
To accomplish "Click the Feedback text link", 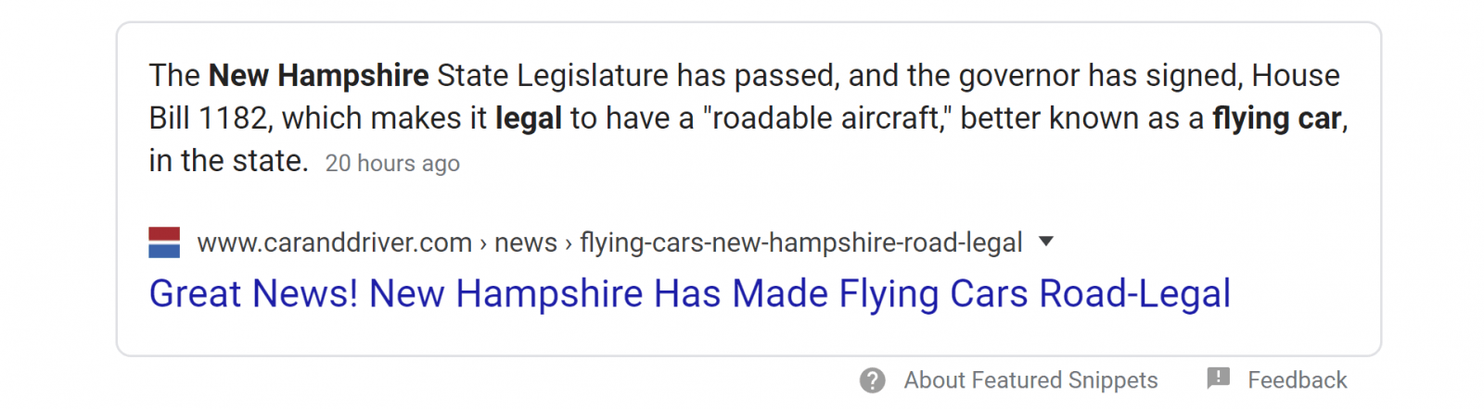I will tap(1297, 380).
